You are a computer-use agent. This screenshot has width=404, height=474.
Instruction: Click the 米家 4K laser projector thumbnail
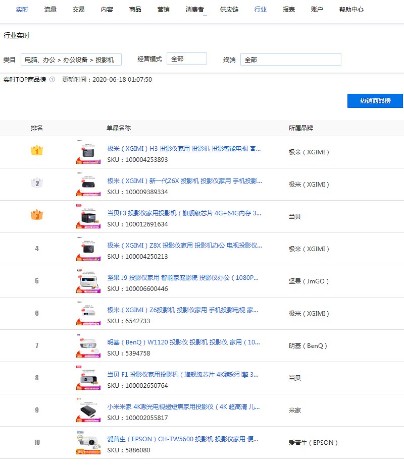tap(88, 410)
